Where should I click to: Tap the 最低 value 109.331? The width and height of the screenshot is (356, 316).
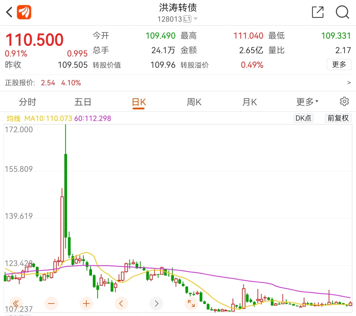pyautogui.click(x=336, y=36)
